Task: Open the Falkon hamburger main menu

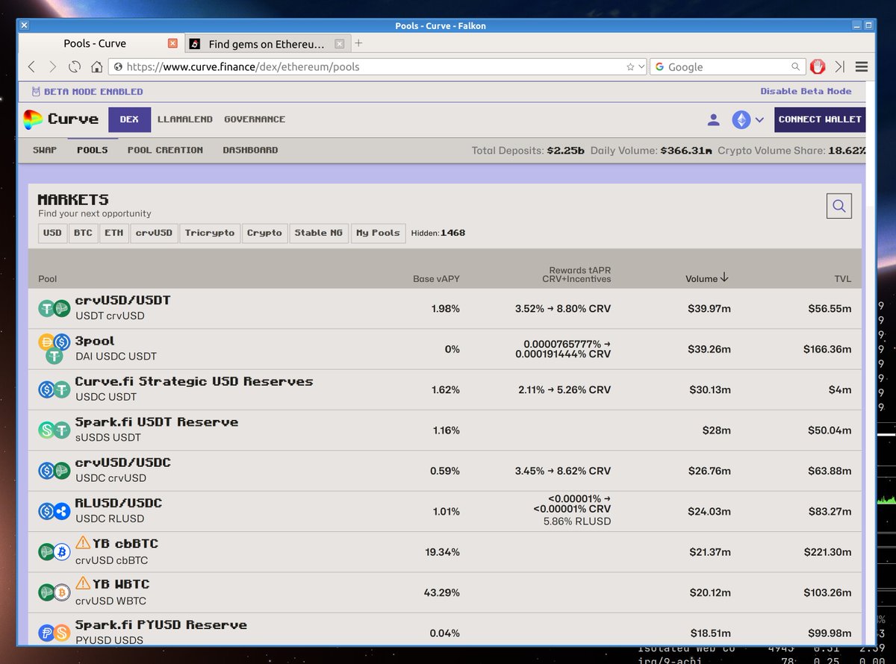Action: point(862,66)
